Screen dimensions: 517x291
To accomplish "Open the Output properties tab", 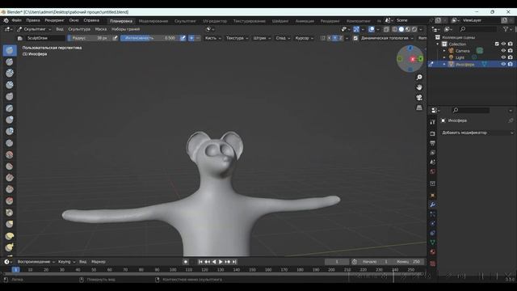I will coord(433,143).
